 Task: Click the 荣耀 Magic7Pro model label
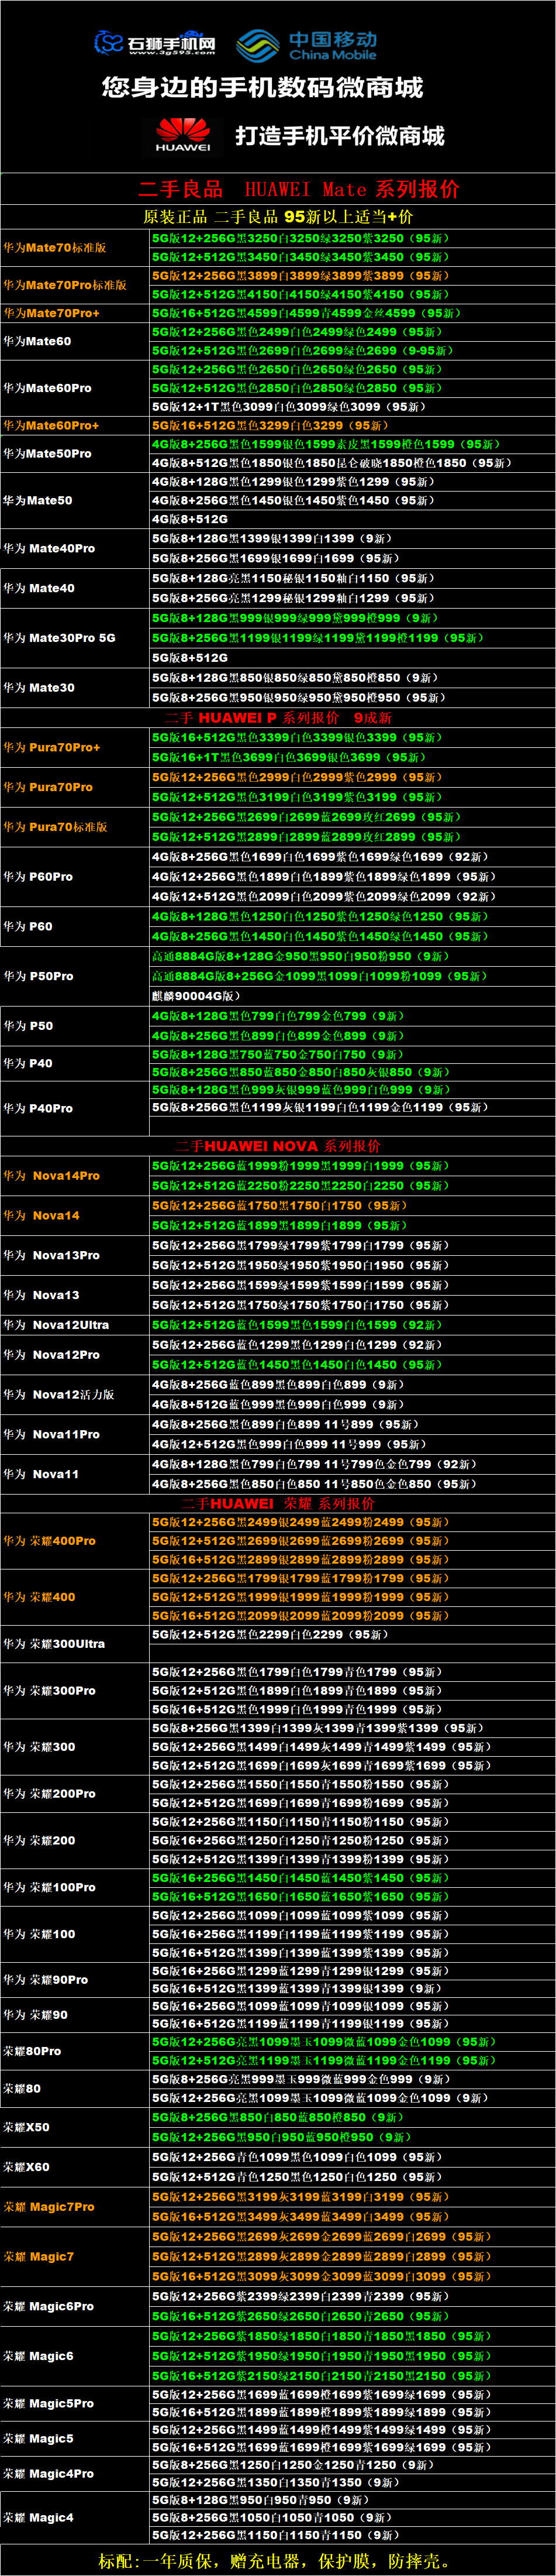tap(49, 2206)
